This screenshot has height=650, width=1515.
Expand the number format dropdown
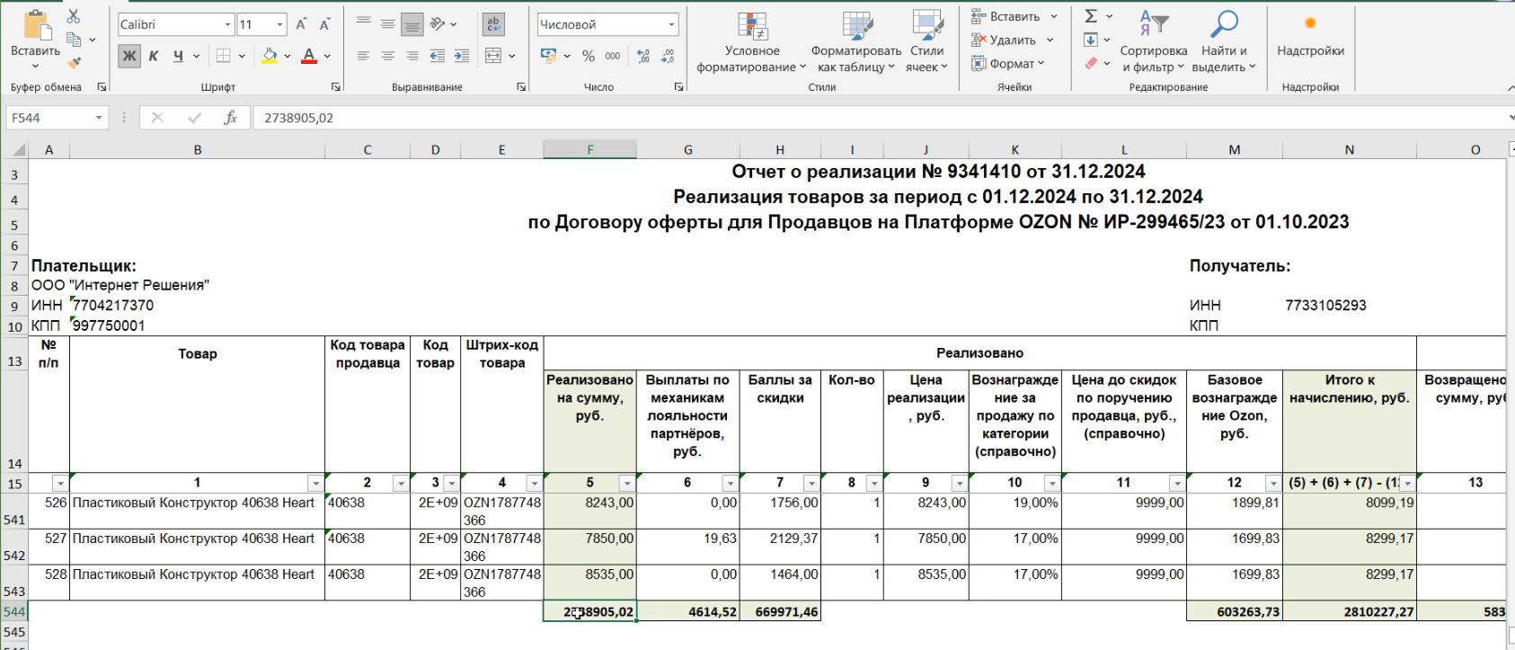tap(671, 24)
